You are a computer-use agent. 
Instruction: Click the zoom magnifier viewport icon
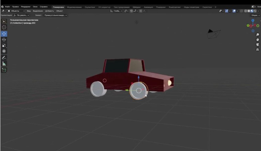pyautogui.click(x=258, y=35)
